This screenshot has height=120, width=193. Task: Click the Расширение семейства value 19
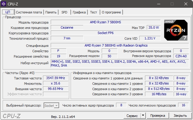click(x=58, y=56)
